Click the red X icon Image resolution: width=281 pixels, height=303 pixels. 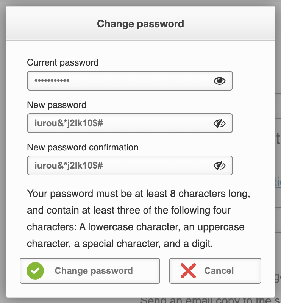point(188,271)
